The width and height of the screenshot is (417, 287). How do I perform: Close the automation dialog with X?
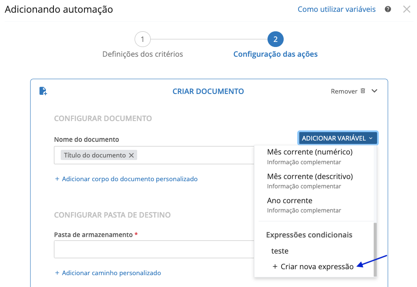pos(407,9)
